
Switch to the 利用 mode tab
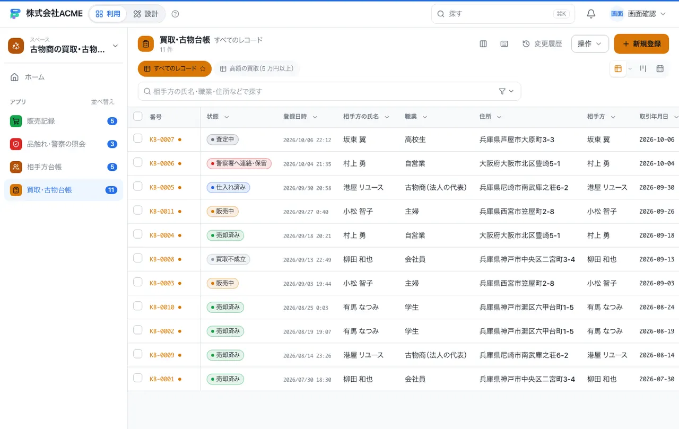click(x=108, y=14)
